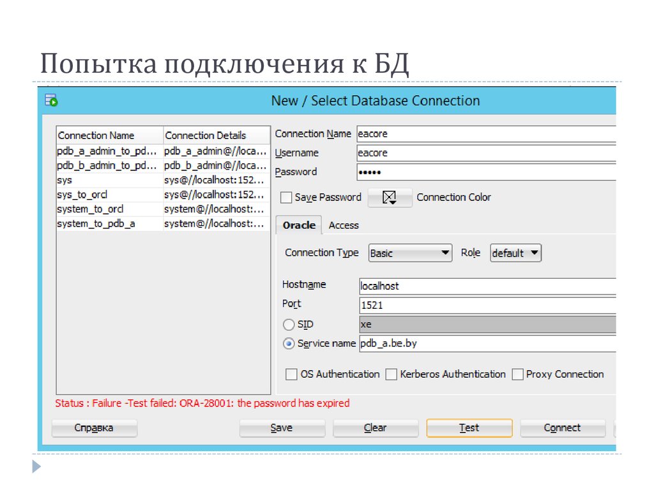This screenshot has height=490, width=654.
Task: Click the pdb_b_admin@//loca... details cell
Action: pyautogui.click(x=217, y=165)
